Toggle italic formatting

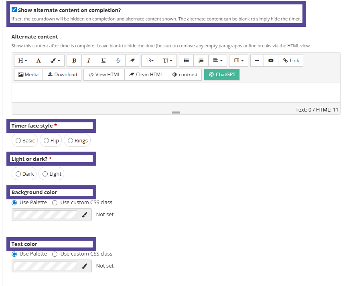pos(89,61)
